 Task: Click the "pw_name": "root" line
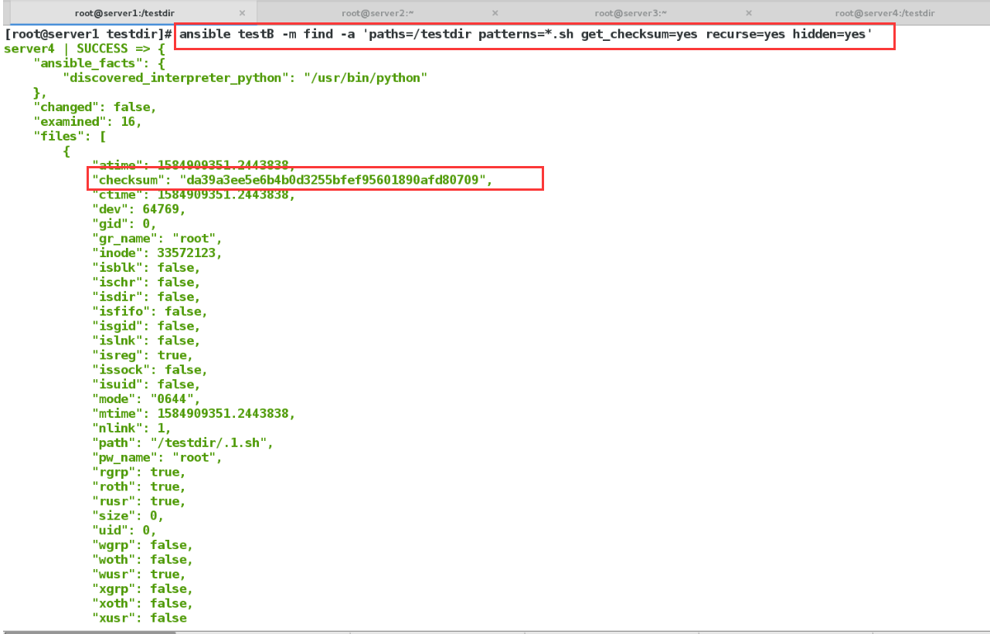[157, 457]
